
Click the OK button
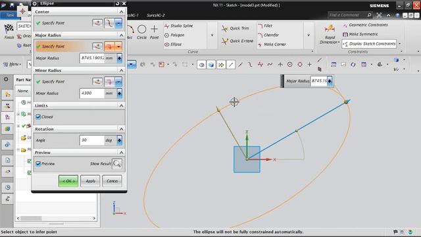68,181
